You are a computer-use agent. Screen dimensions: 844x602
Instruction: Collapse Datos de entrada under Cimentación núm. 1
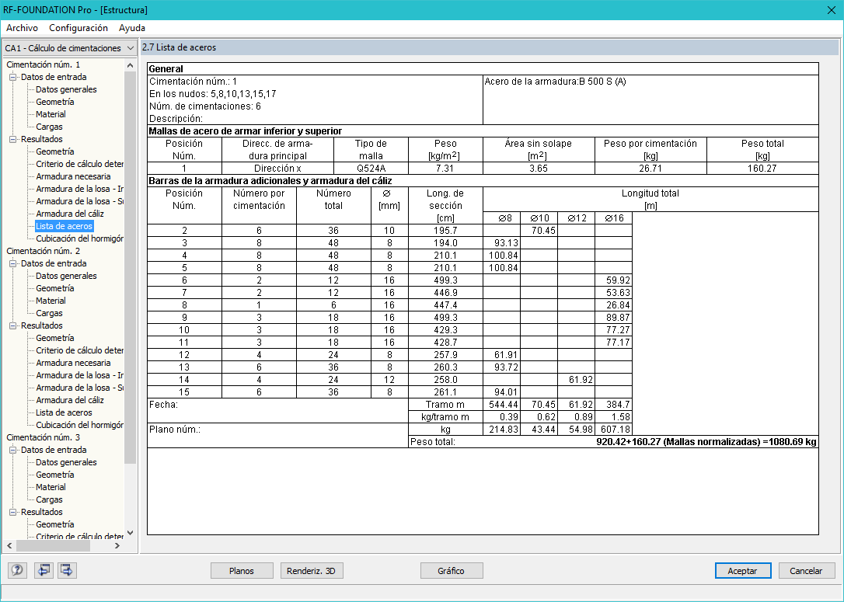(x=13, y=77)
